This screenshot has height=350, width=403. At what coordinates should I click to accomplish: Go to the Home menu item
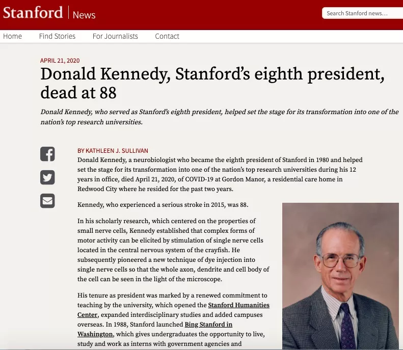pos(13,36)
